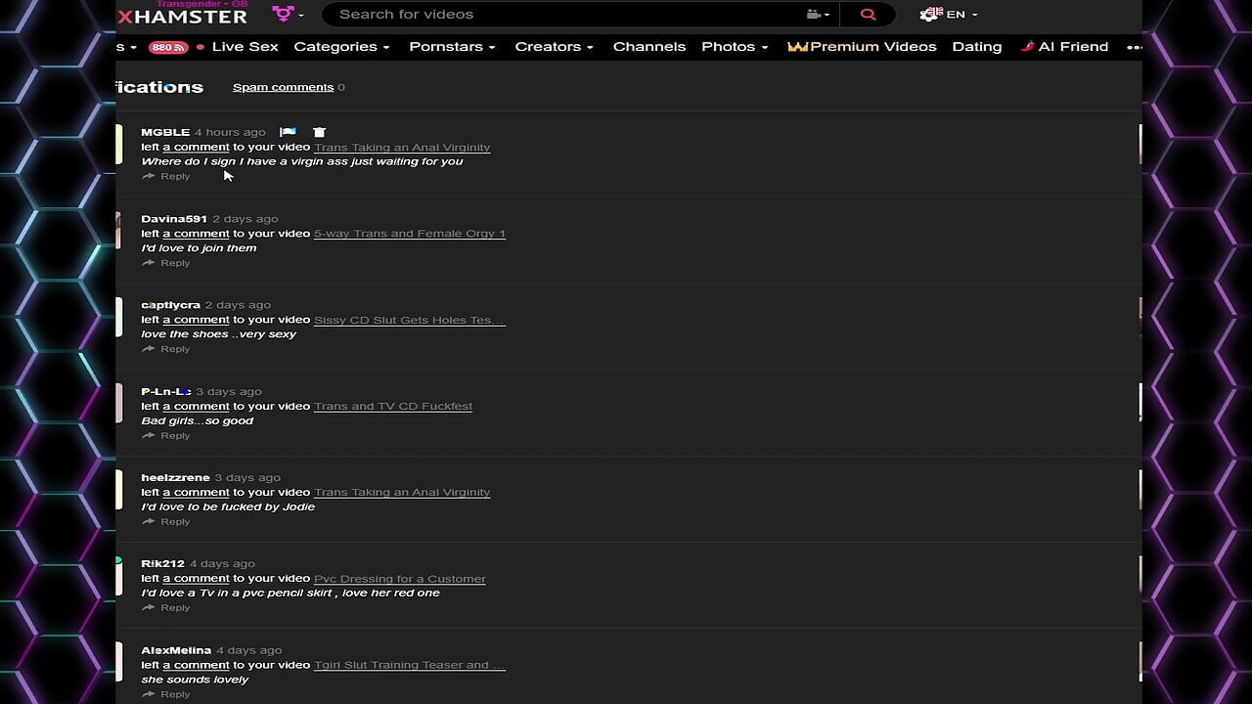Image resolution: width=1252 pixels, height=704 pixels.
Task: Expand the Creators menu
Action: coord(554,47)
